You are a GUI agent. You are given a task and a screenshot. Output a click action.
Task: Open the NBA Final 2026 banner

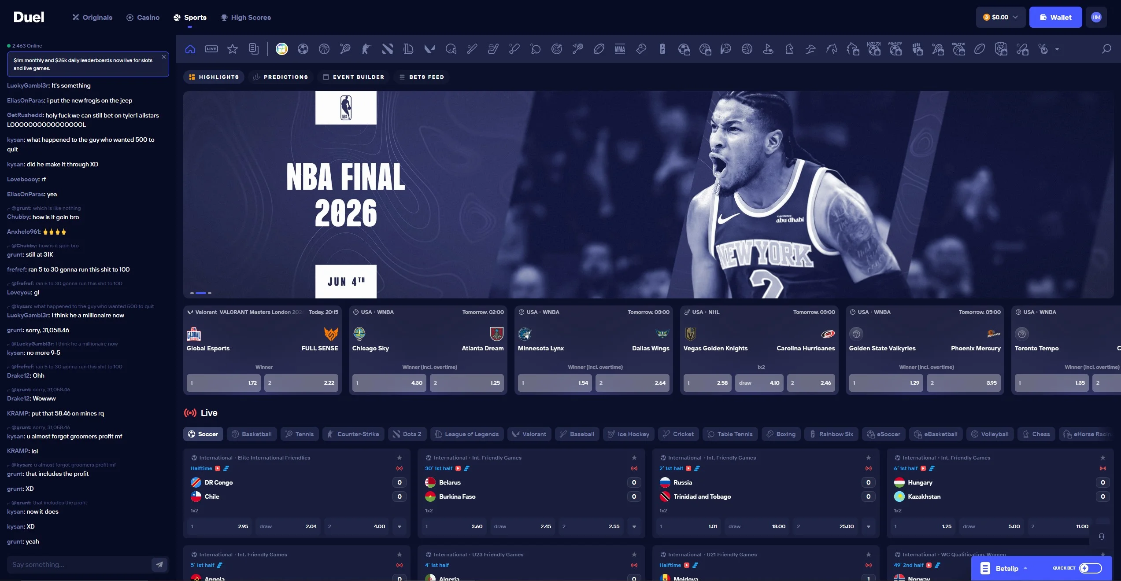648,195
